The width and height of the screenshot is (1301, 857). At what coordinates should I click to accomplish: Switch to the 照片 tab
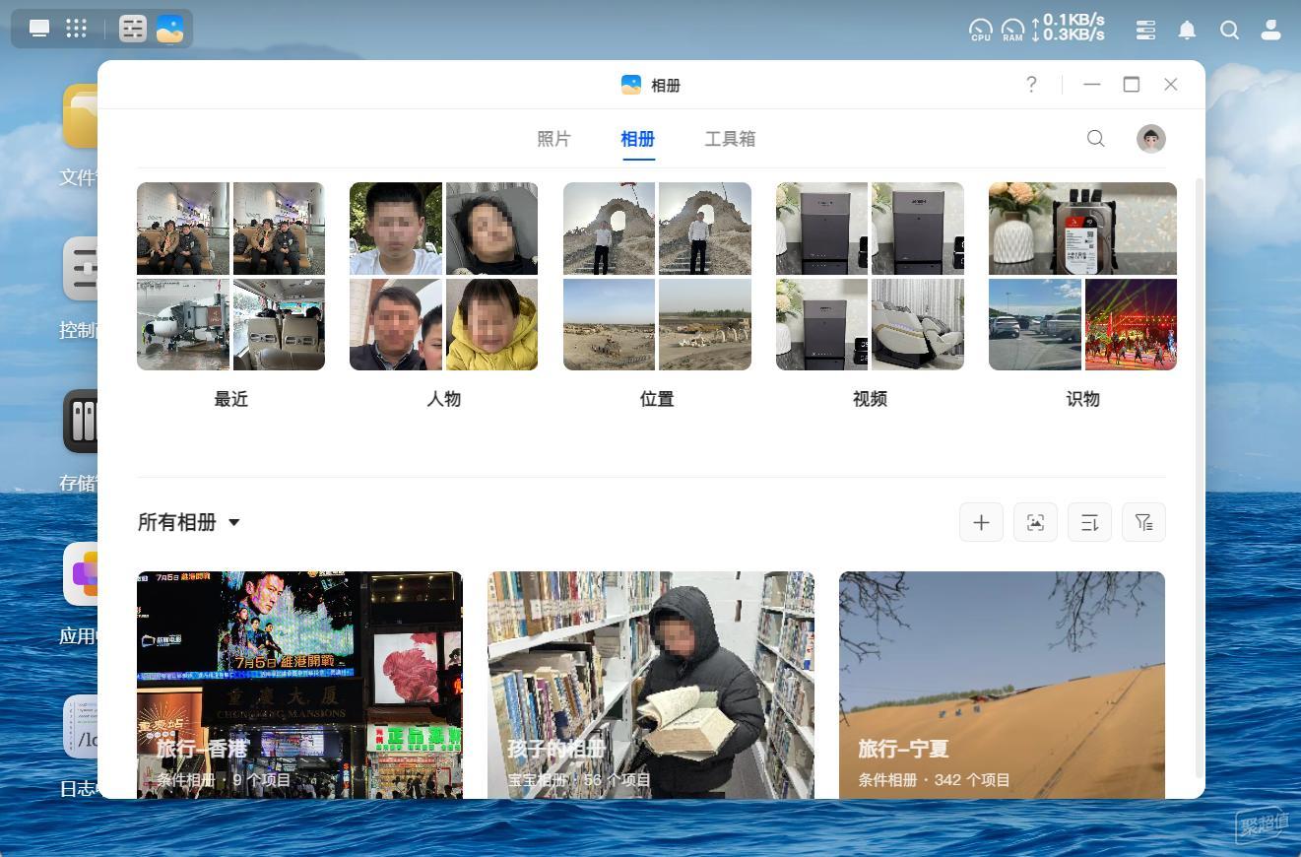[553, 139]
